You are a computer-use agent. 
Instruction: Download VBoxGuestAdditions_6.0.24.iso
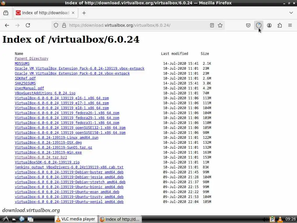45,93
